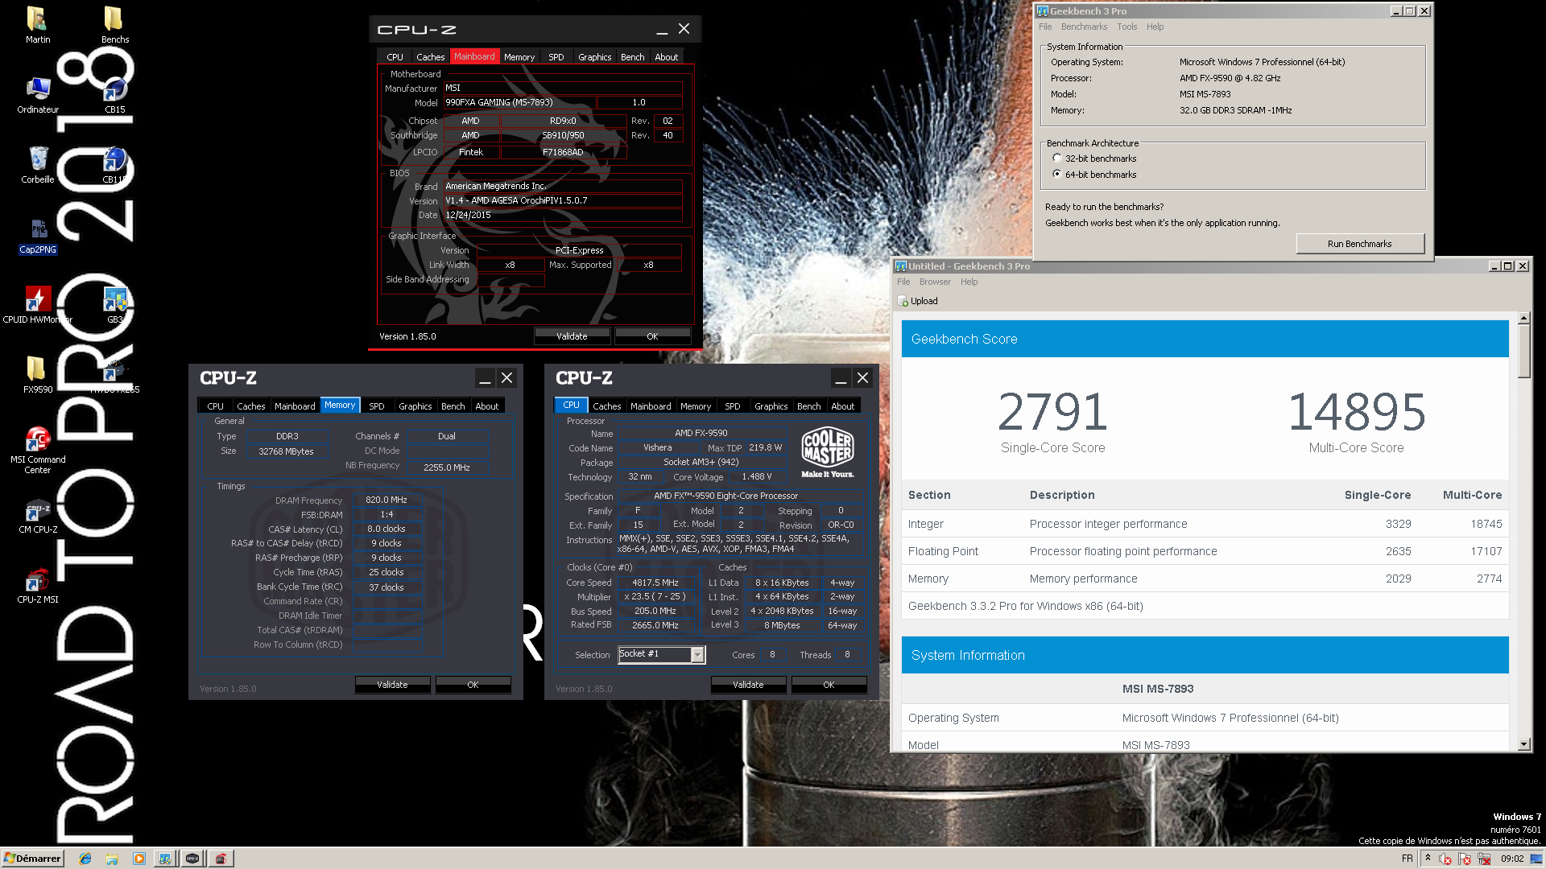Image resolution: width=1546 pixels, height=869 pixels.
Task: Click the Run Benchmarks button
Action: pos(1360,244)
